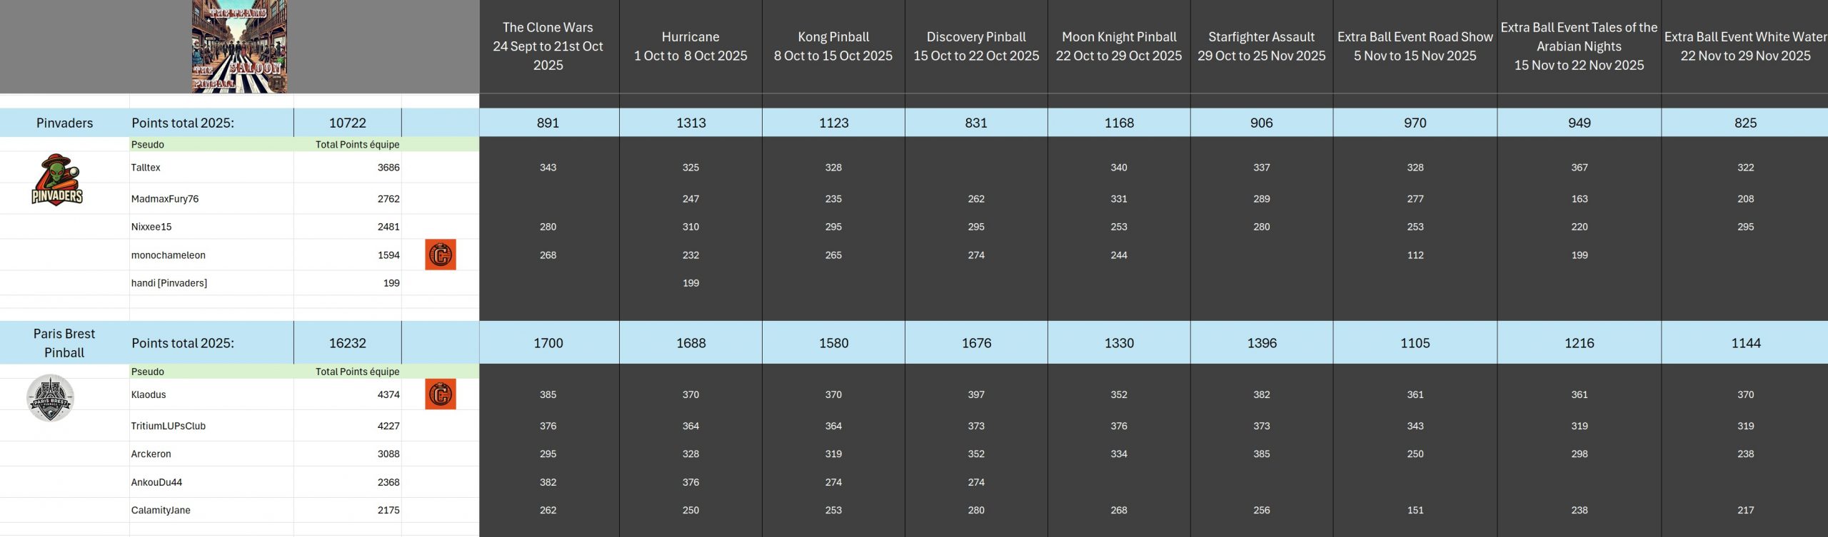Select The Clone Wars column header

point(548,46)
